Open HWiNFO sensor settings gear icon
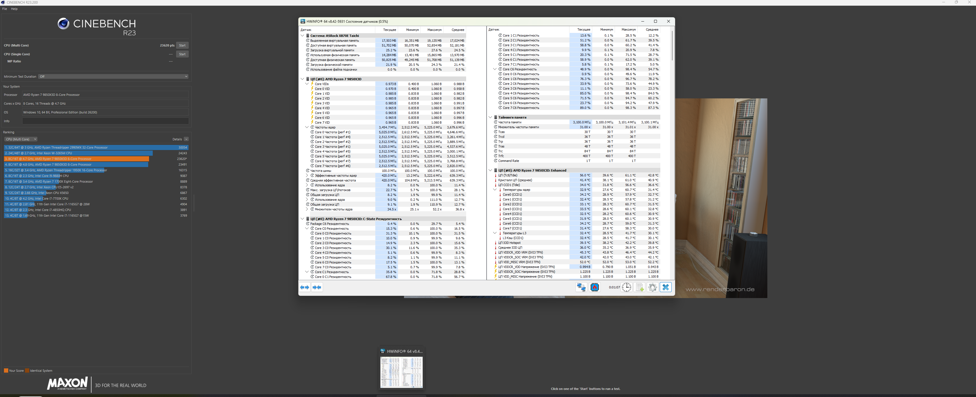 pos(652,287)
